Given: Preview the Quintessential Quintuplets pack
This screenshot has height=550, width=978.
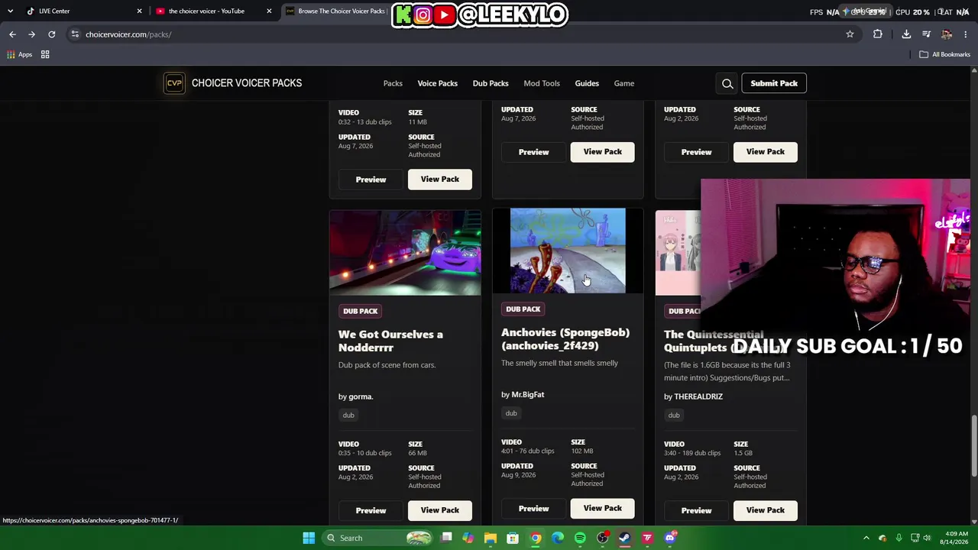Looking at the screenshot, I should [x=696, y=510].
